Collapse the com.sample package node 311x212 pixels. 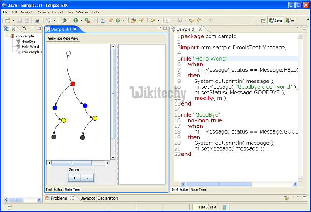click(x=7, y=36)
